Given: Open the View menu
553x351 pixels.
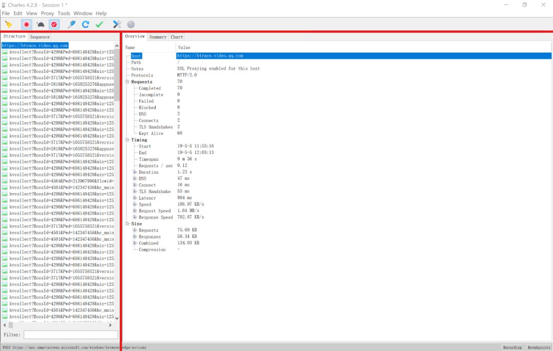Looking at the screenshot, I should pyautogui.click(x=31, y=13).
